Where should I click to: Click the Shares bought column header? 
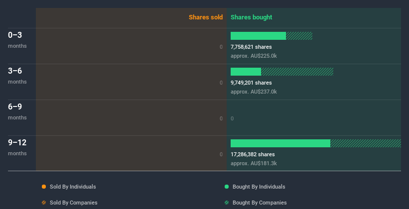click(252, 17)
